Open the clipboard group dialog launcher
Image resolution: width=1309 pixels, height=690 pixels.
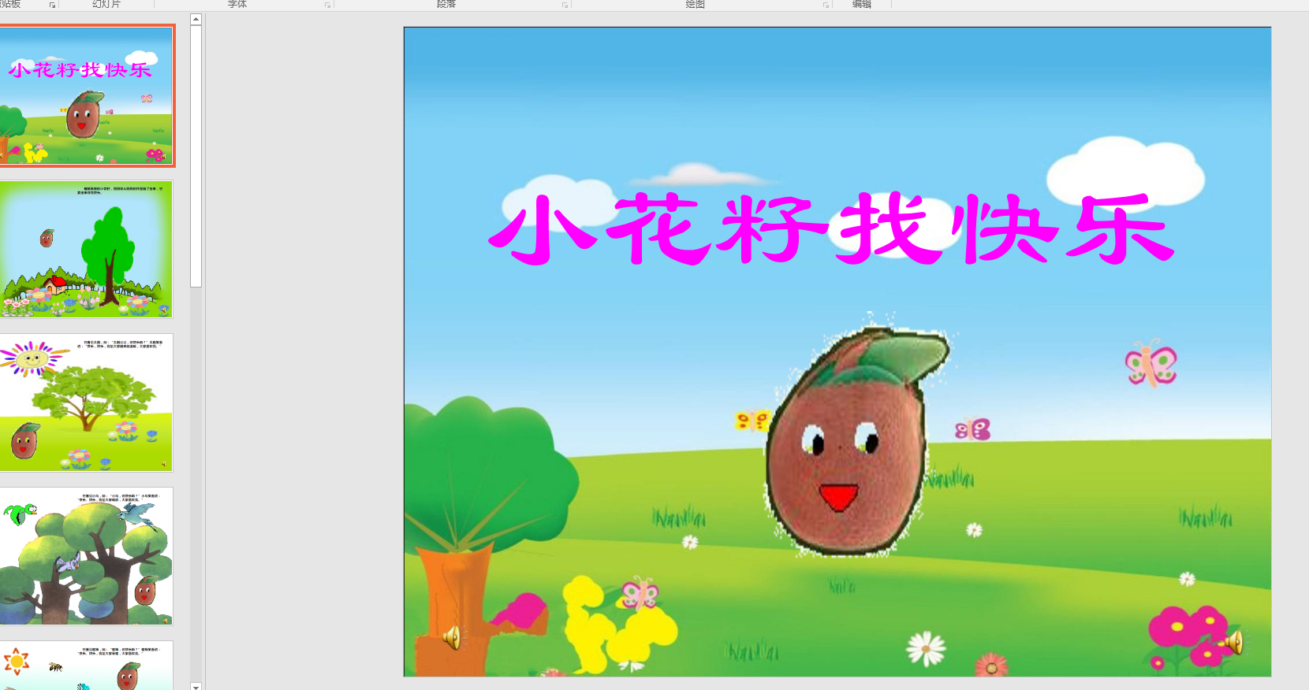(53, 5)
